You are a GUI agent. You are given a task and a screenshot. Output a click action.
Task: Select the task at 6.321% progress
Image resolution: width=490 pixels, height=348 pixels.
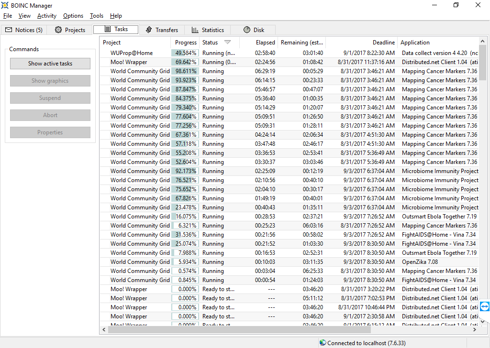pyautogui.click(x=289, y=226)
